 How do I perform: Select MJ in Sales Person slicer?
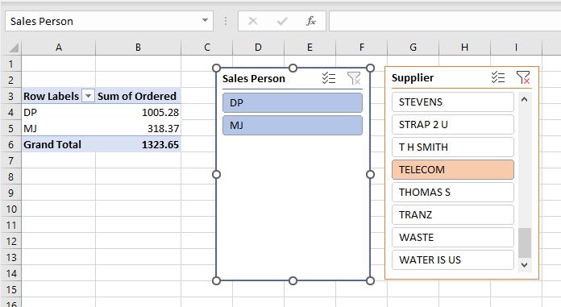[293, 125]
